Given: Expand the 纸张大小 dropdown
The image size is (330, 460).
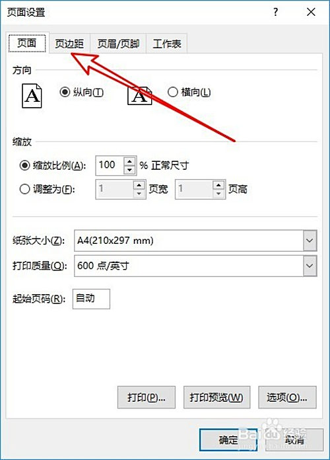Looking at the screenshot, I should coord(310,241).
